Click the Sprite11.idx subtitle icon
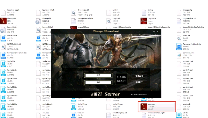This screenshot has height=118, width=208. [x=3, y=98]
